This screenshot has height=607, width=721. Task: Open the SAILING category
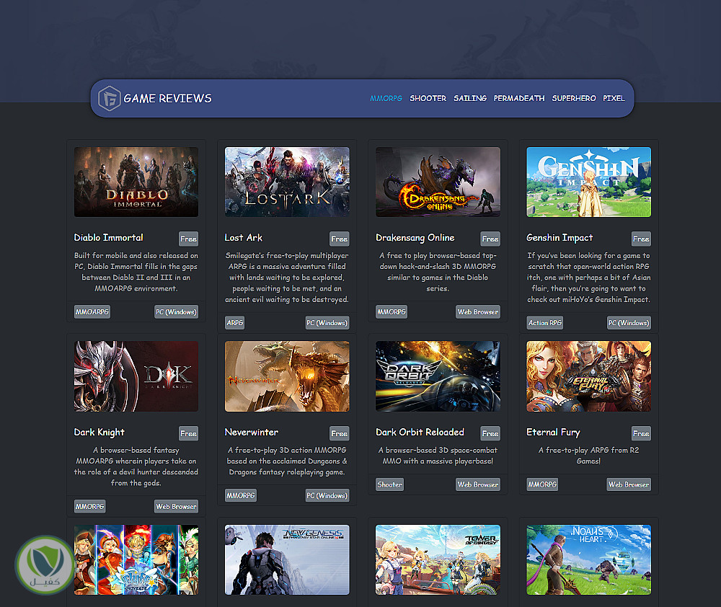470,99
